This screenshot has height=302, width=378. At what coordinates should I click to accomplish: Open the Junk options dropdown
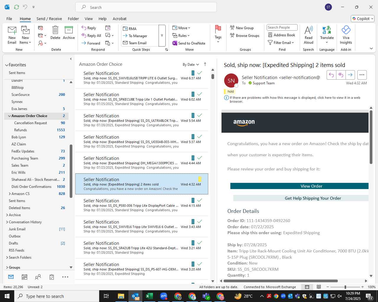click(x=42, y=43)
